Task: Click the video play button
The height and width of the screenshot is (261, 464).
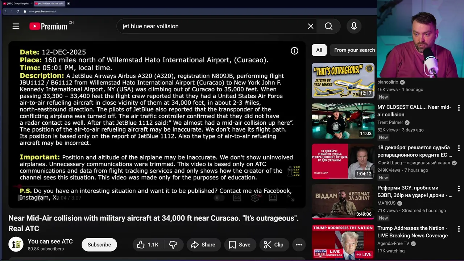Action: (x=20, y=198)
